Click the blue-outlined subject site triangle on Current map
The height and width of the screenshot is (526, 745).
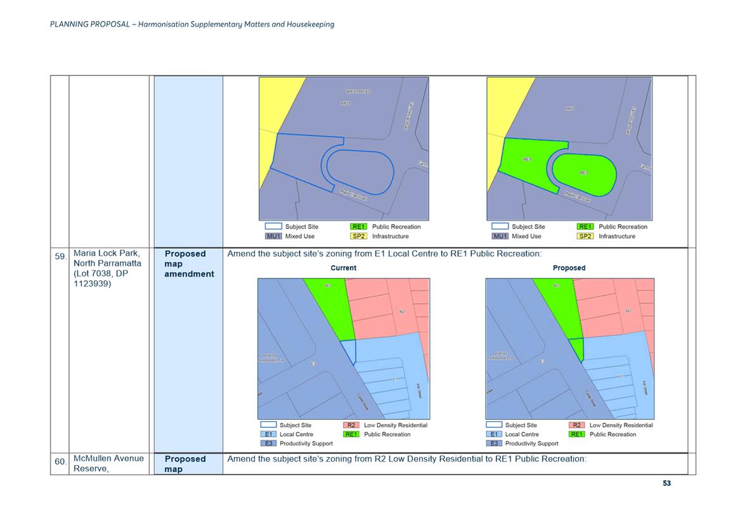click(x=350, y=350)
